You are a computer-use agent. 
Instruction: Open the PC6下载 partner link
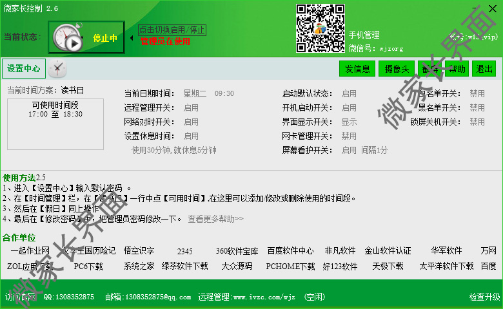88,267
